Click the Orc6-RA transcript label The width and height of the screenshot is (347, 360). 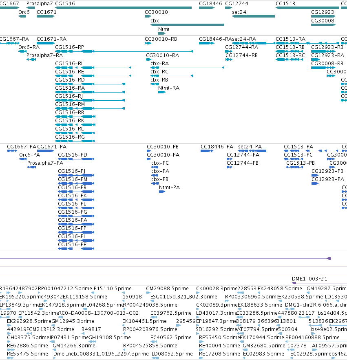tap(29, 47)
